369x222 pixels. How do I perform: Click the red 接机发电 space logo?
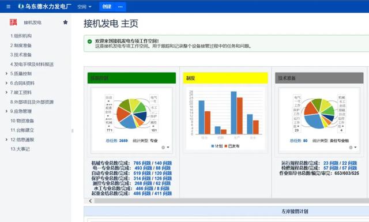point(13,22)
